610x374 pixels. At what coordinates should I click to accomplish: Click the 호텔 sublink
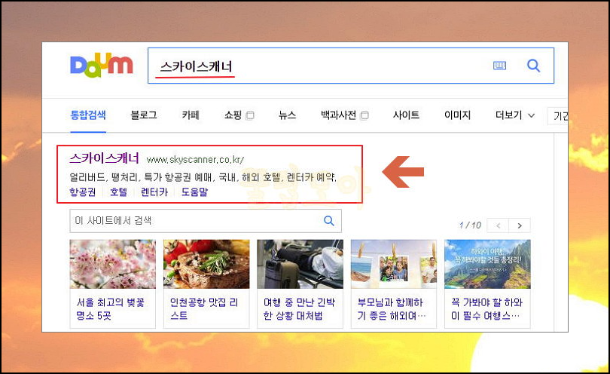[x=118, y=192]
